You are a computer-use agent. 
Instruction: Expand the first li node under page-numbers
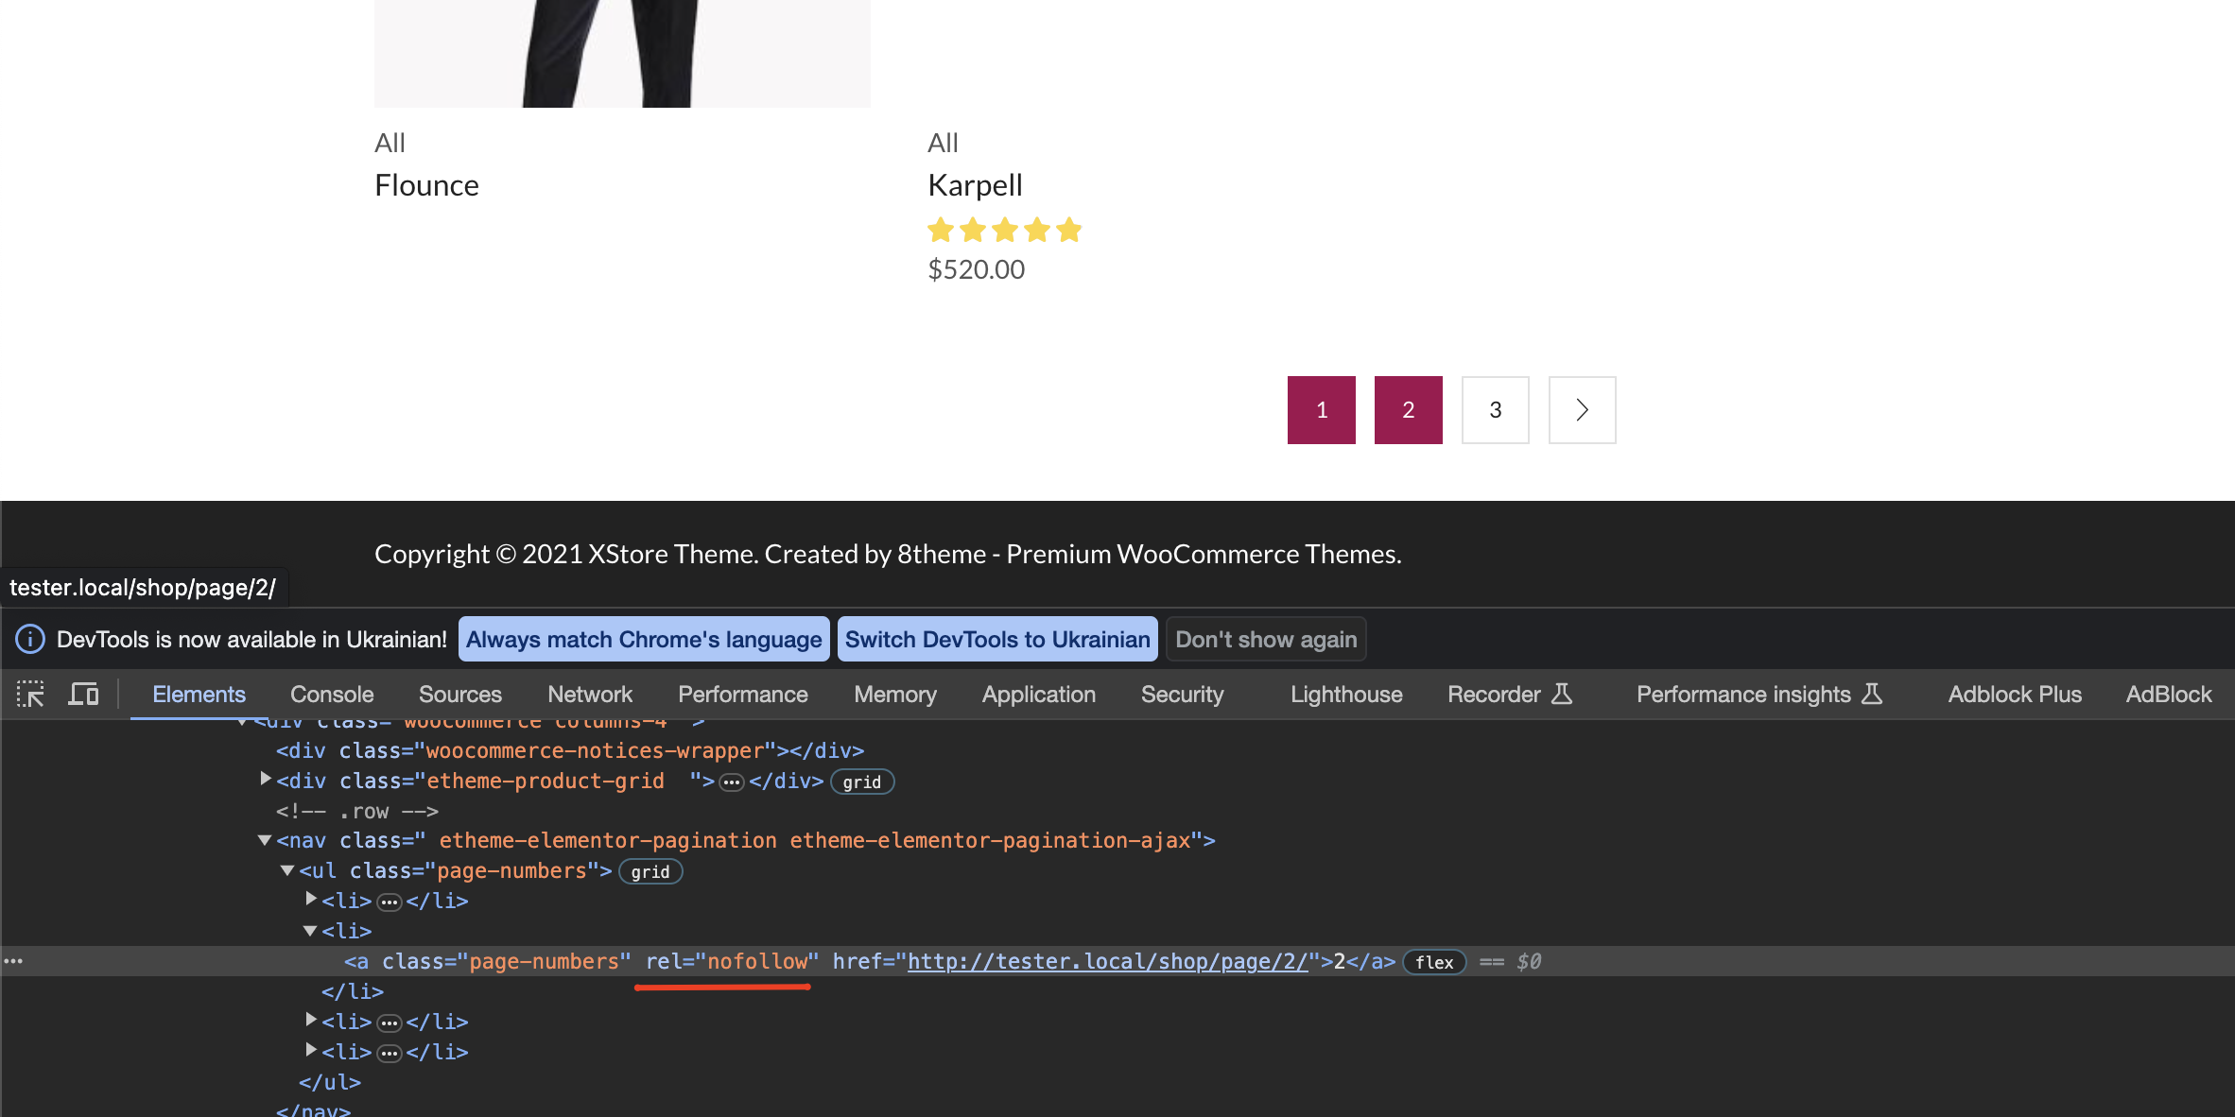point(311,899)
